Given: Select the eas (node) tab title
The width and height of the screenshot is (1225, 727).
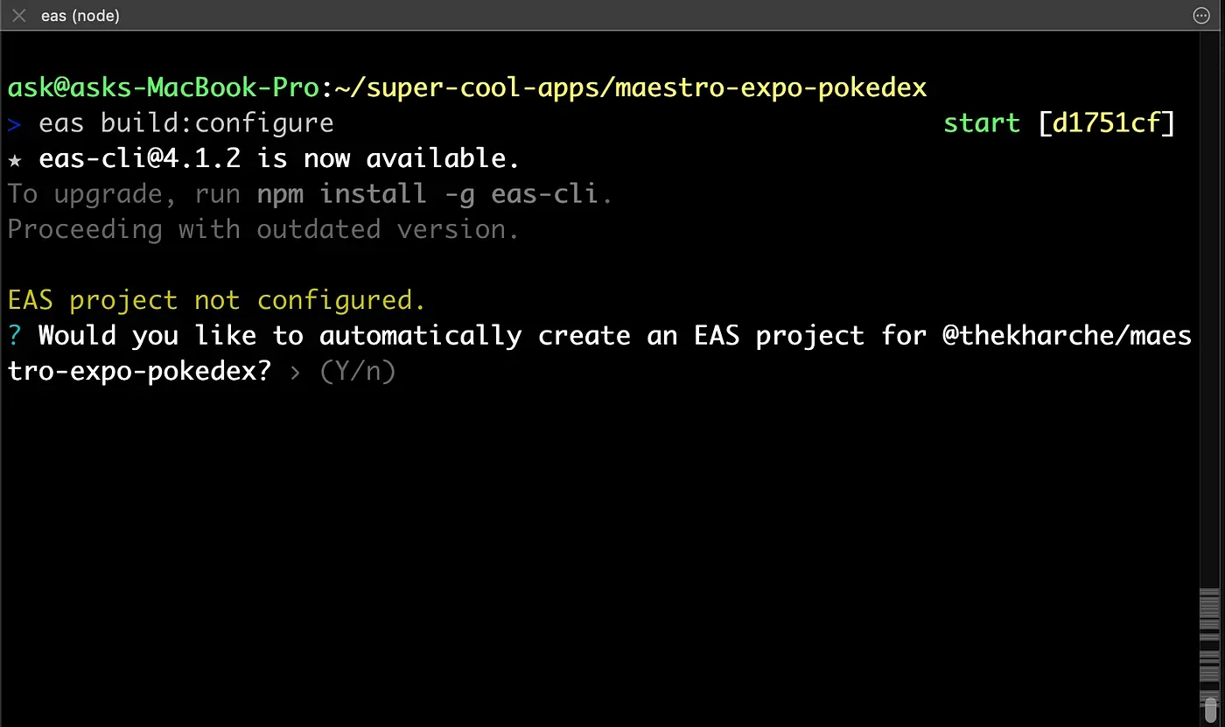Looking at the screenshot, I should click(80, 16).
